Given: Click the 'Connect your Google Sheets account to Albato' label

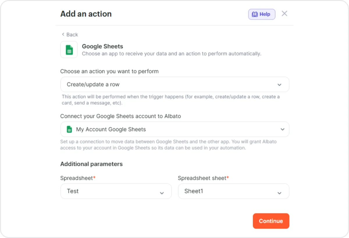Looking at the screenshot, I should point(120,116).
